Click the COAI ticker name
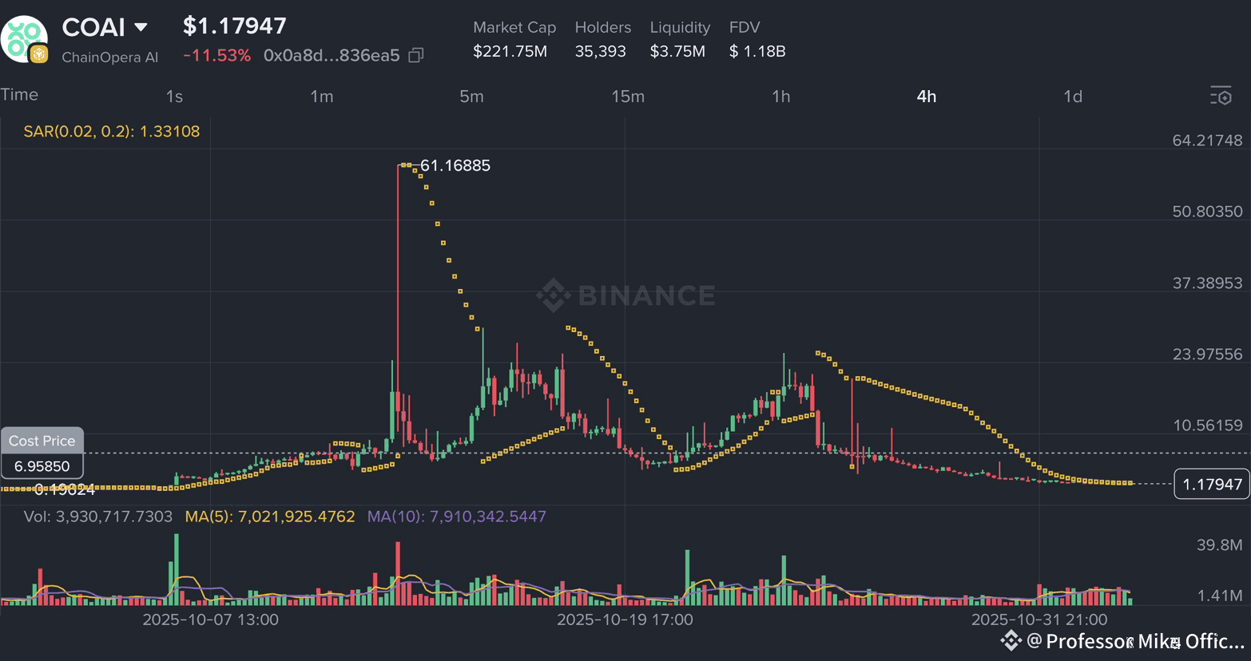 click(93, 27)
